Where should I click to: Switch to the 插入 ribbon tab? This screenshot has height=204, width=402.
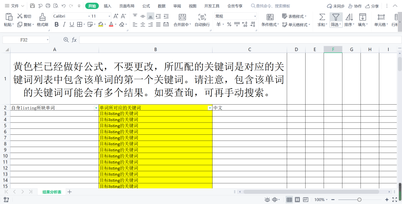(108, 6)
